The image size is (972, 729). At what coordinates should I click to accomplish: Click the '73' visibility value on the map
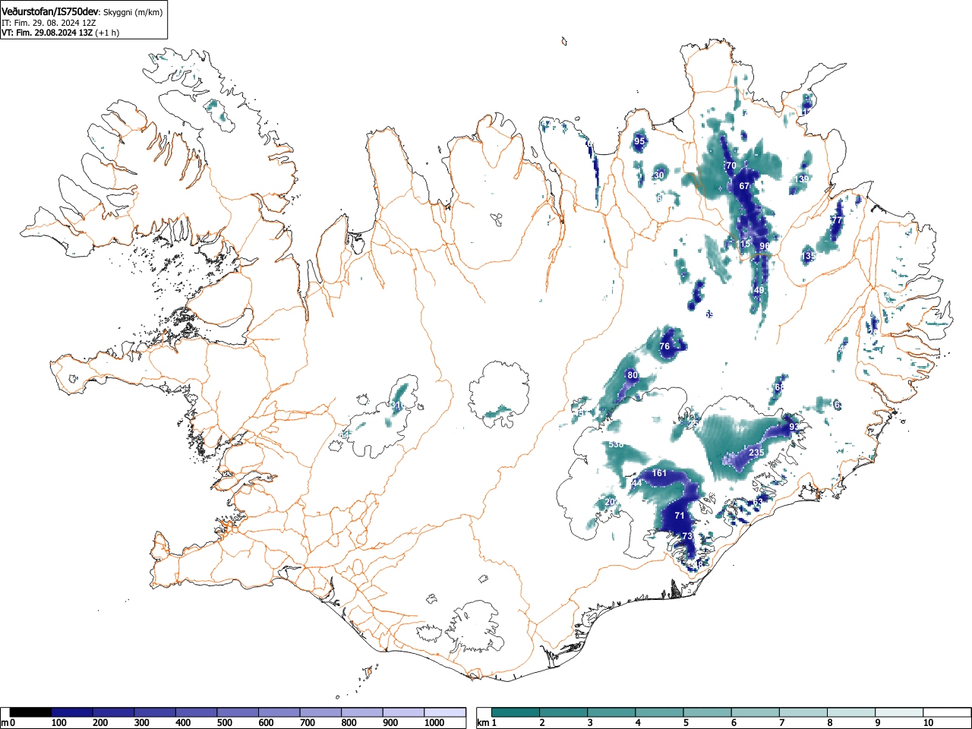tap(687, 536)
